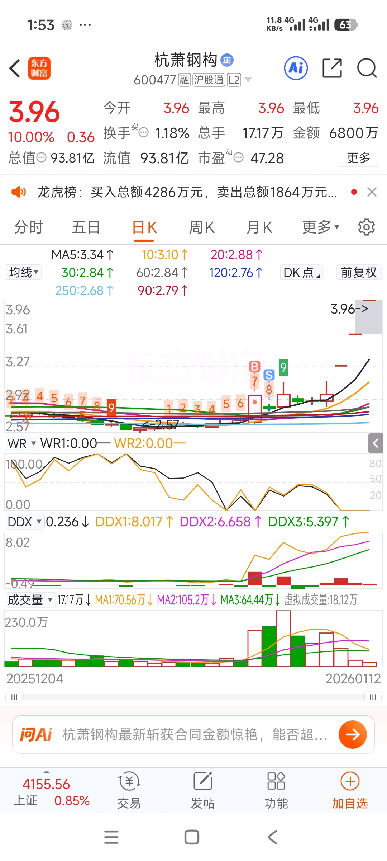
Task: Tap the stock code 600477
Action: 155,80
